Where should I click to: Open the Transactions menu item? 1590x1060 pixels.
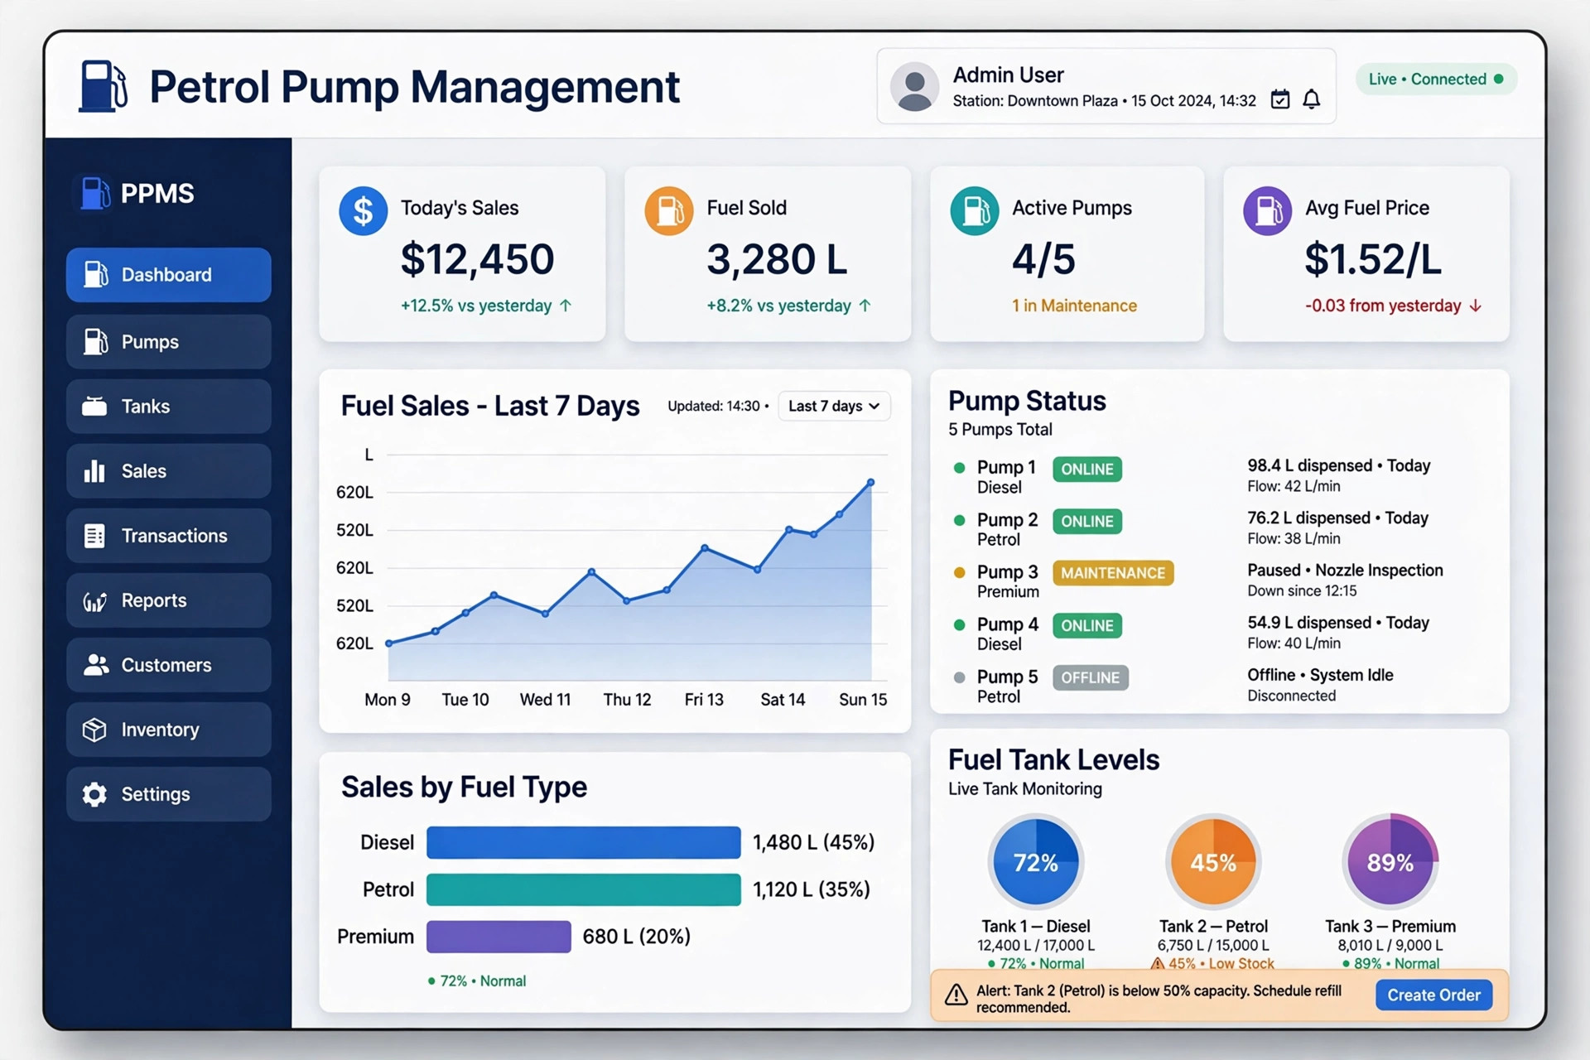tap(169, 536)
